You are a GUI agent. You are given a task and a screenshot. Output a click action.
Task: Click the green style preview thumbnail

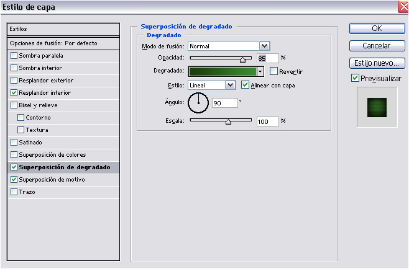(377, 107)
